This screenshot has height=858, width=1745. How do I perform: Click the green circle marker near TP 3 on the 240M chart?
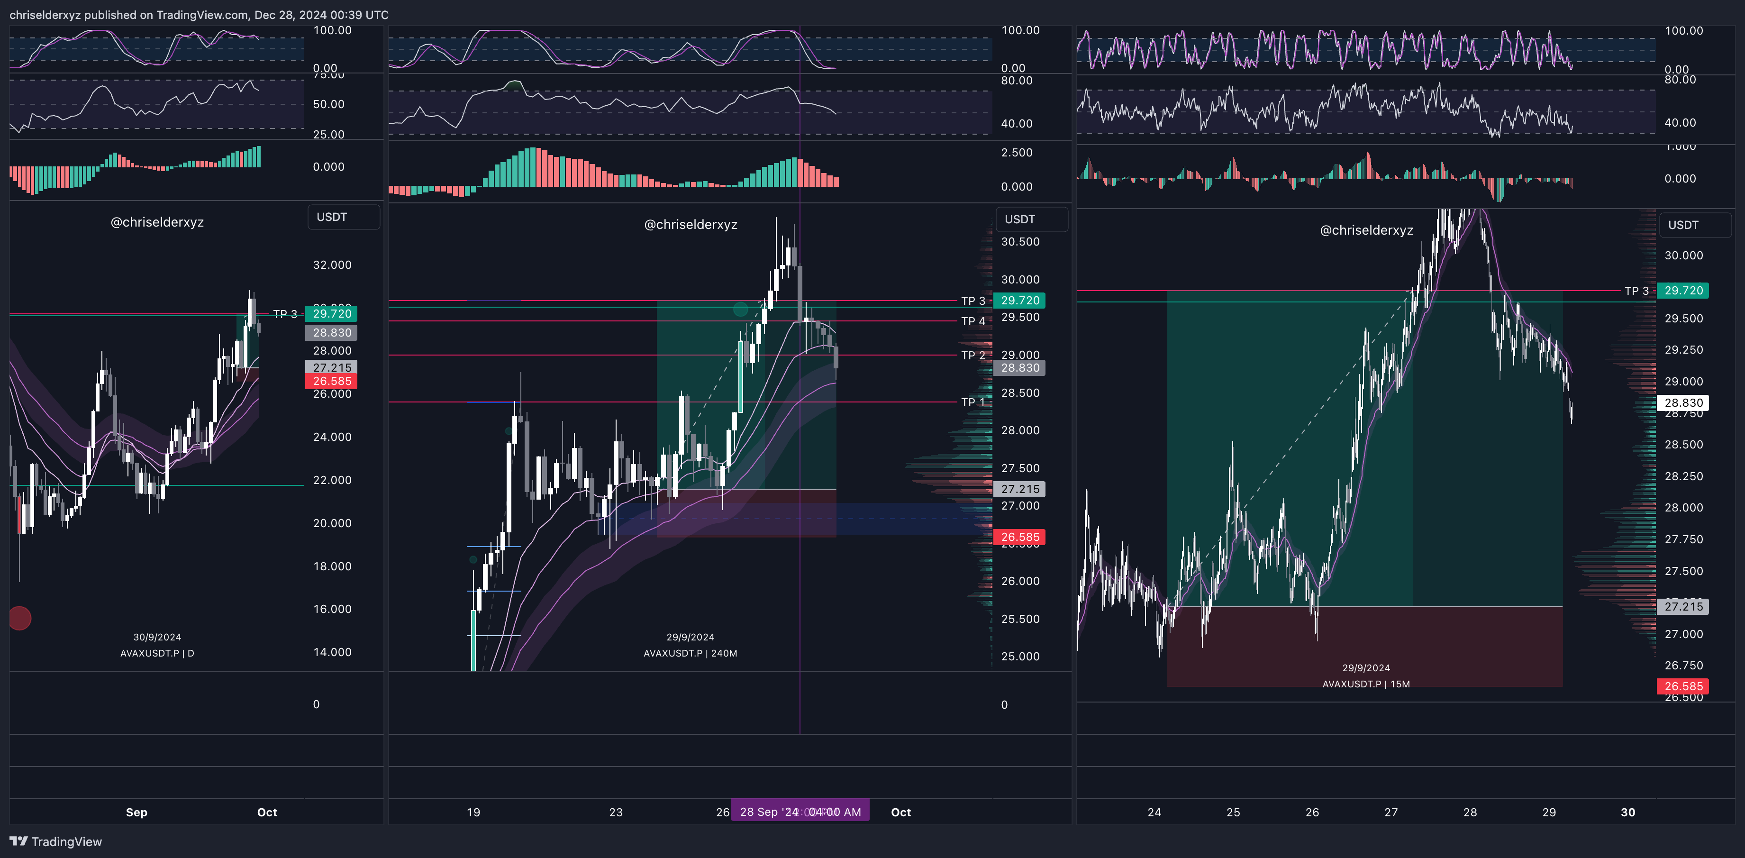(740, 310)
